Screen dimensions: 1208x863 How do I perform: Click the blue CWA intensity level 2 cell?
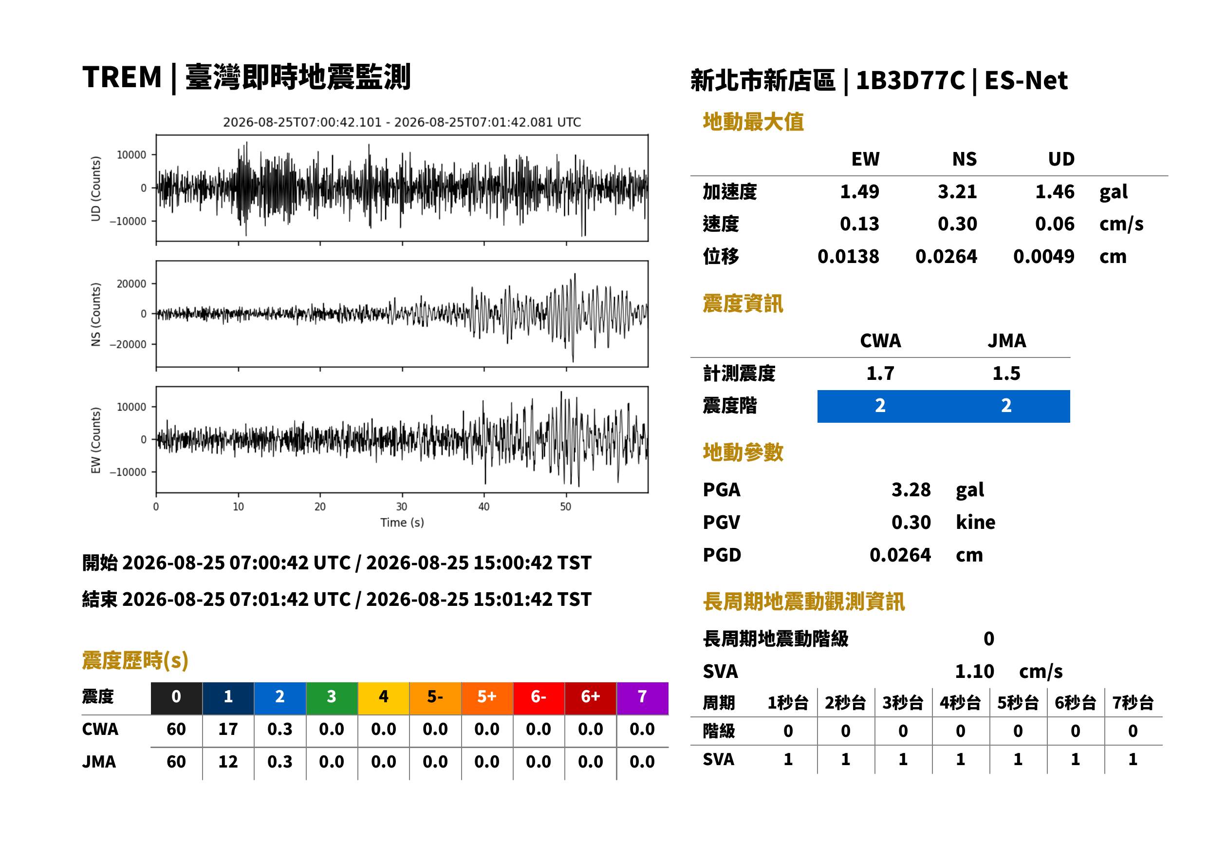pos(880,407)
